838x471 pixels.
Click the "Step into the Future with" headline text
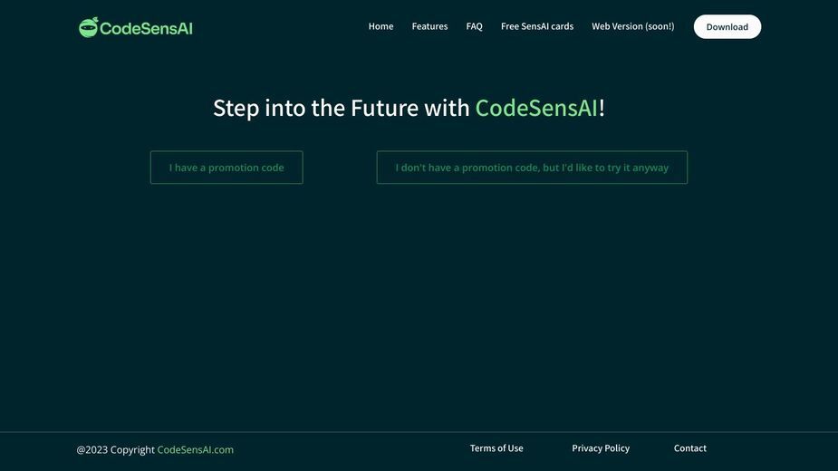341,108
